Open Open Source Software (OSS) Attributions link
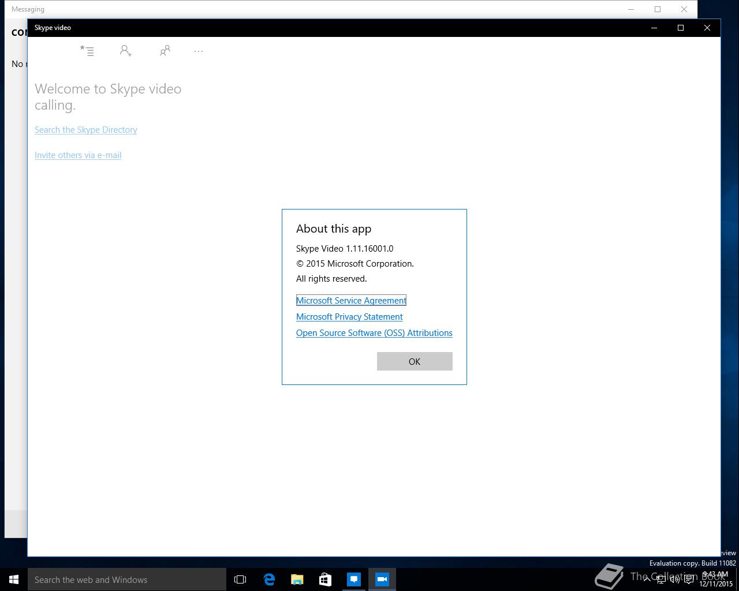The image size is (739, 591). click(x=374, y=333)
